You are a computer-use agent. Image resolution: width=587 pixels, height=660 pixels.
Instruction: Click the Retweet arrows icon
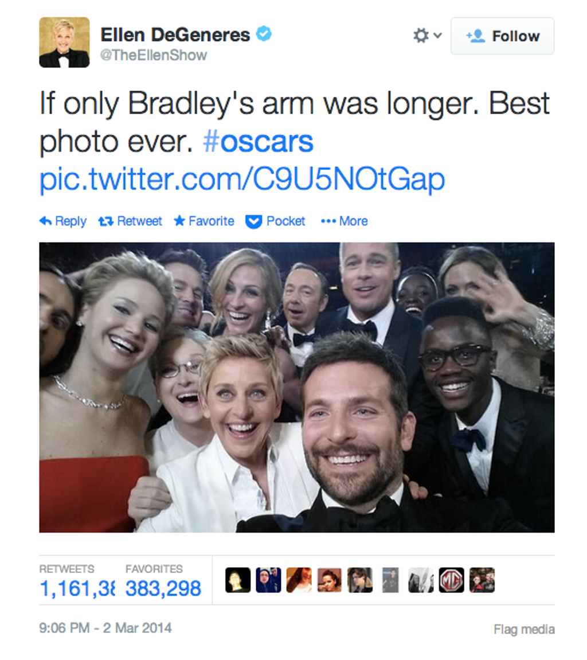pos(105,221)
